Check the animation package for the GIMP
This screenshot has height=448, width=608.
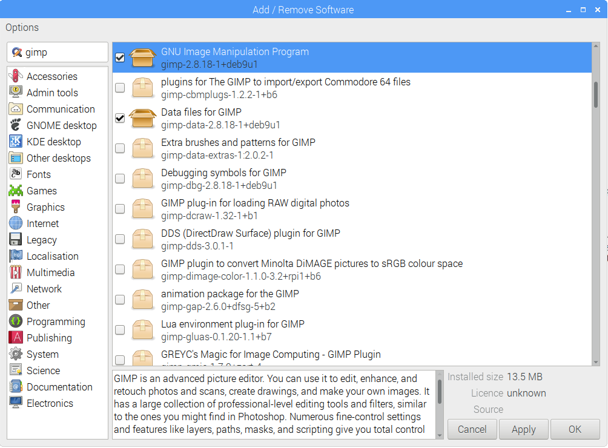pos(120,299)
